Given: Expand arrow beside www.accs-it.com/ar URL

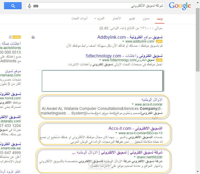Looking at the screenshot, I should point(133,104).
